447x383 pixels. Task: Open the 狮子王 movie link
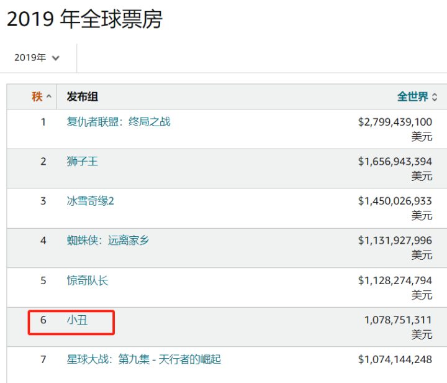[82, 162]
